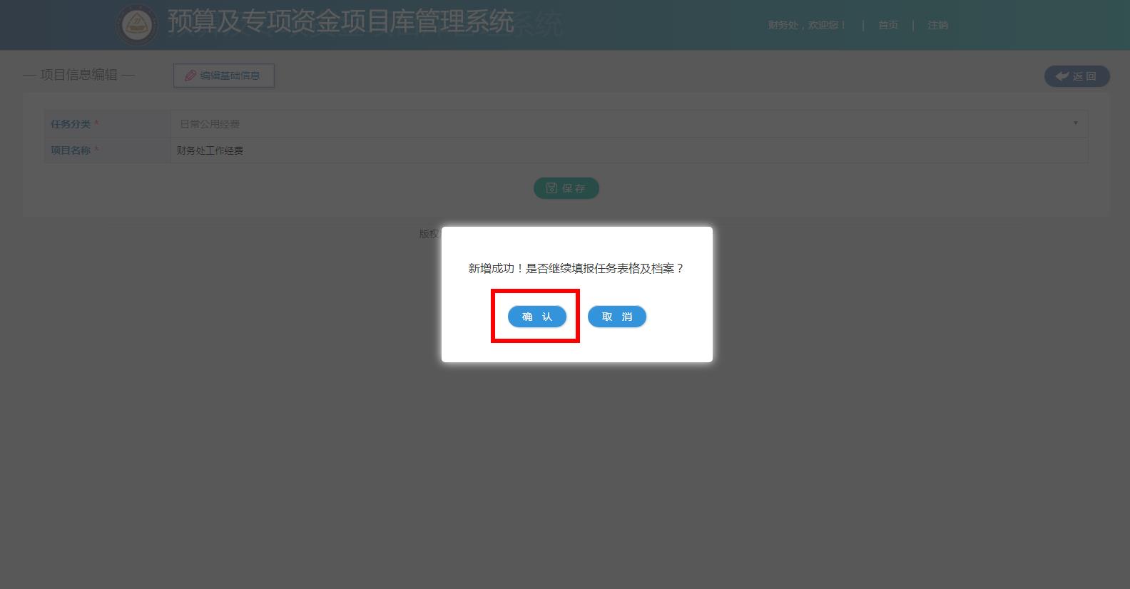Confirm continuing with the 确认 button
The image size is (1130, 589).
tap(536, 317)
